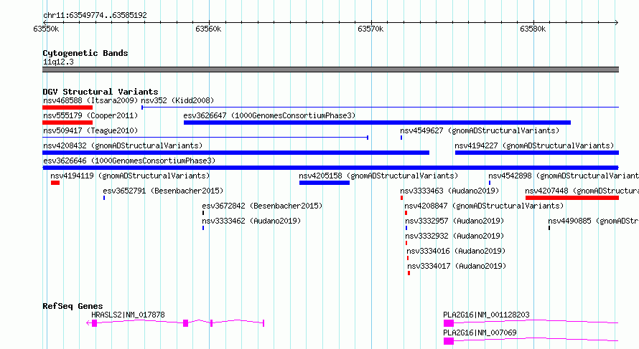Select the PLA2G16 NM_007069 magenta exon block
639x349 pixels.
tap(449, 341)
